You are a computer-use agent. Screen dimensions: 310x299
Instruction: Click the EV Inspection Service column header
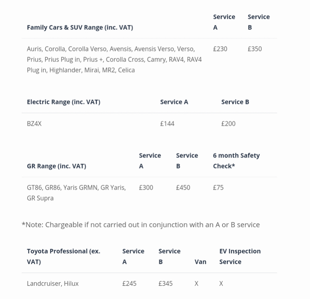pos(240,256)
